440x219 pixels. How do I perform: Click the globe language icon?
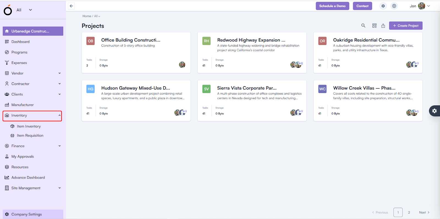[394, 6]
